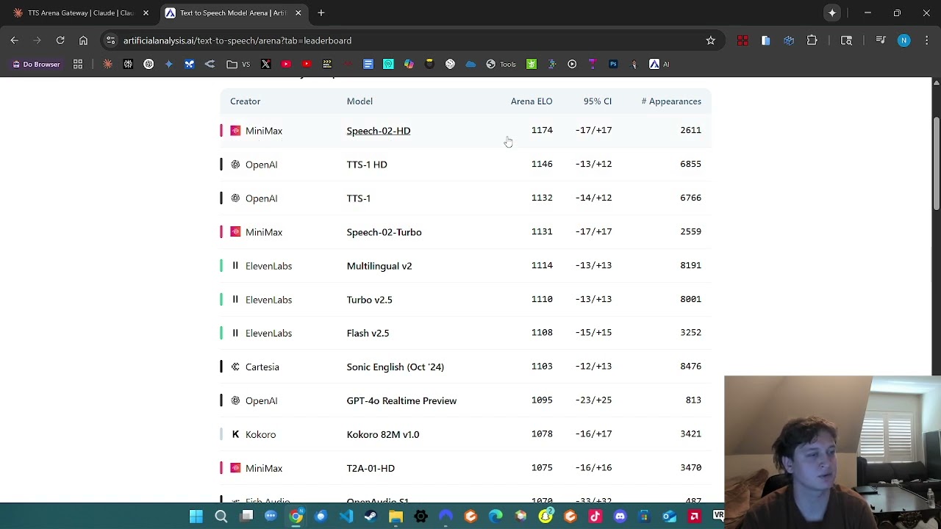Open the Chrome profile avatar N
The height and width of the screenshot is (529, 941).
(x=904, y=40)
